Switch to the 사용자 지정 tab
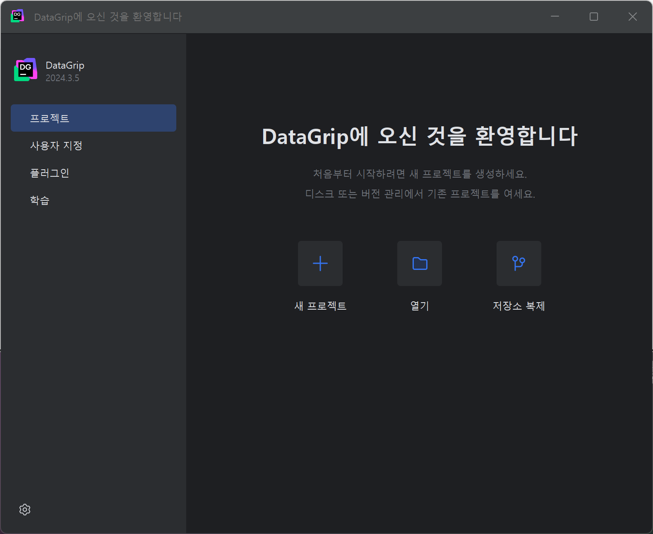 (94, 145)
